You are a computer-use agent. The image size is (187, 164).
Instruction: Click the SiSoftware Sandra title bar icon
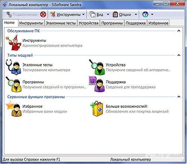[x=5, y=4]
